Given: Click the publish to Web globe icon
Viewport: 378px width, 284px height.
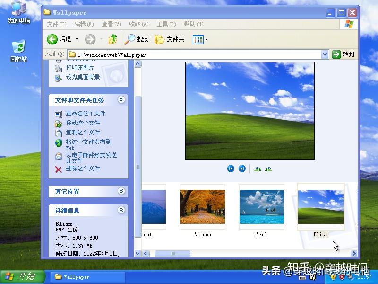Looking at the screenshot, I should point(59,143).
